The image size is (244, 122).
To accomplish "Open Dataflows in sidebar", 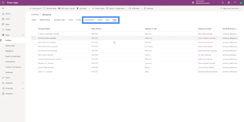I will (x=9, y=51).
